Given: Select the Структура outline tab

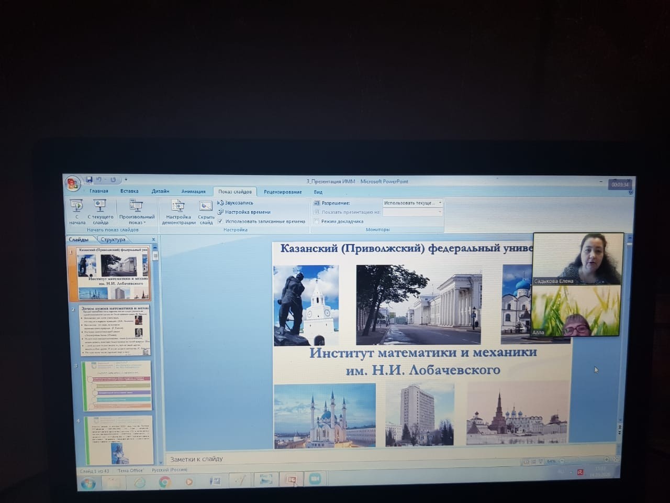Looking at the screenshot, I should pos(113,239).
